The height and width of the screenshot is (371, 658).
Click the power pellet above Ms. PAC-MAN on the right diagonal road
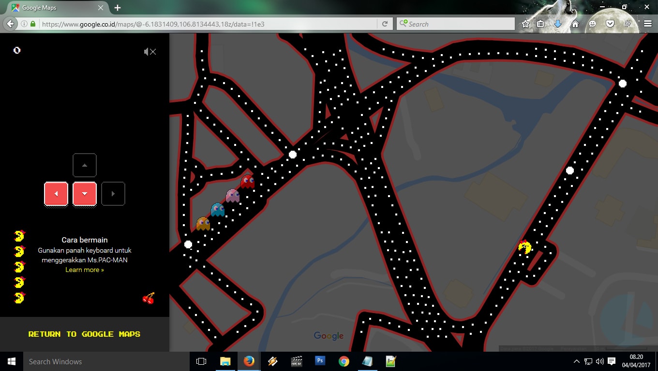point(570,171)
